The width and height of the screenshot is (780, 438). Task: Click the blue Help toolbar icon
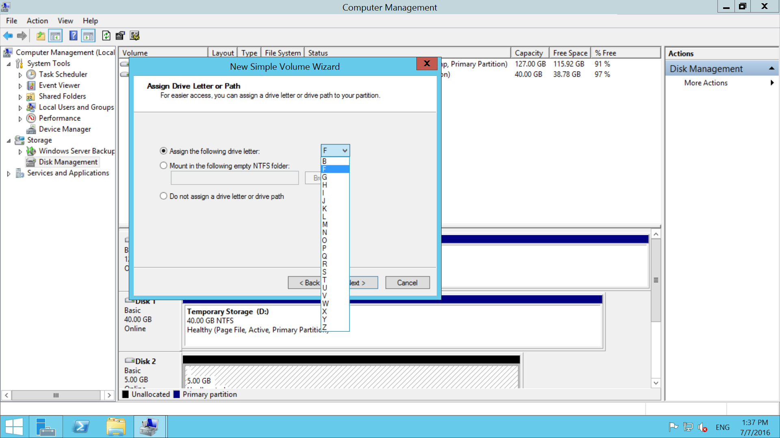[73, 36]
